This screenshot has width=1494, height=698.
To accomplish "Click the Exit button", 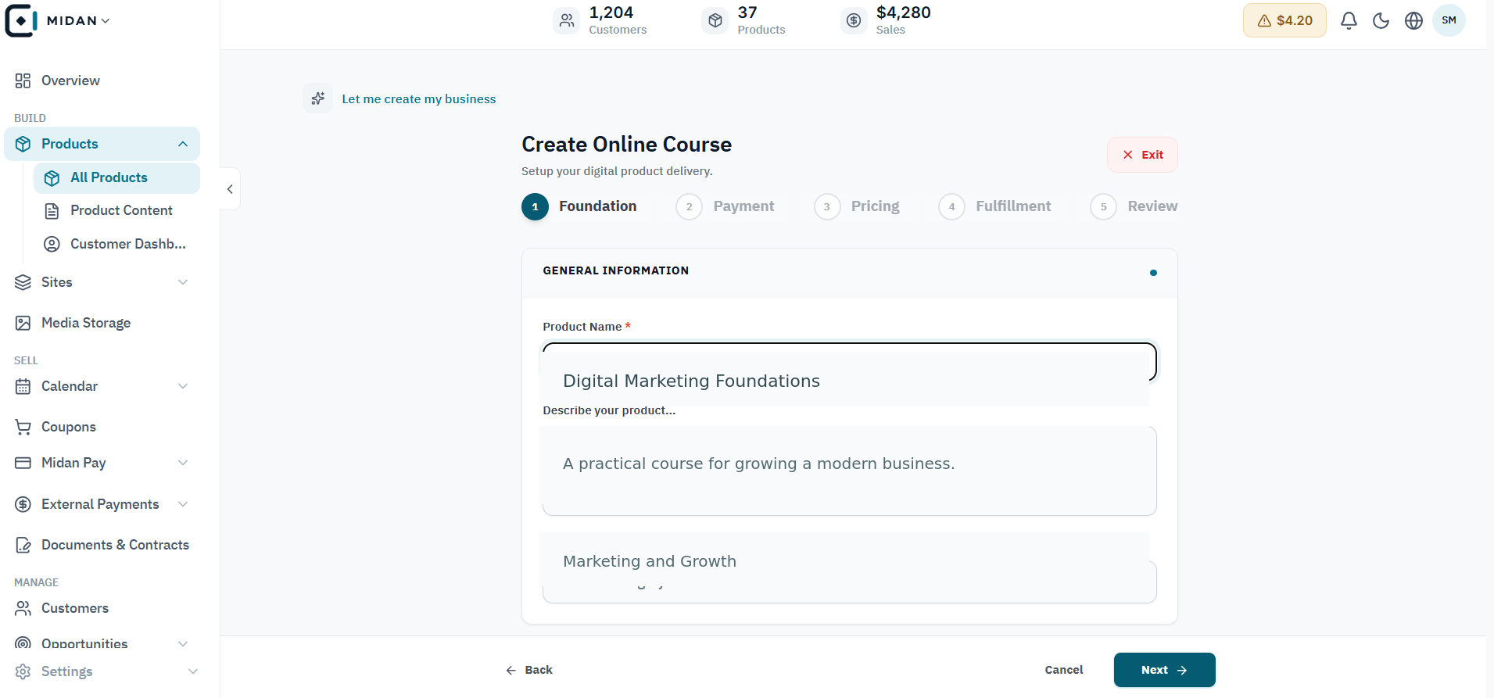I will pyautogui.click(x=1142, y=155).
